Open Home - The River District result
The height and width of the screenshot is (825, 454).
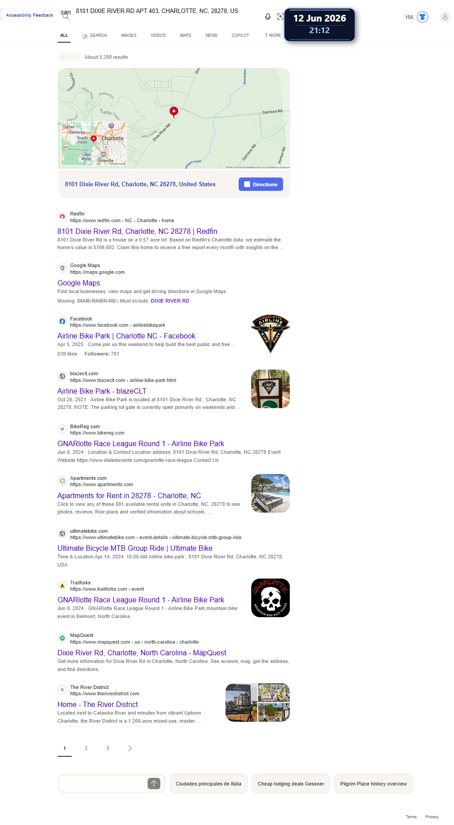tap(98, 704)
